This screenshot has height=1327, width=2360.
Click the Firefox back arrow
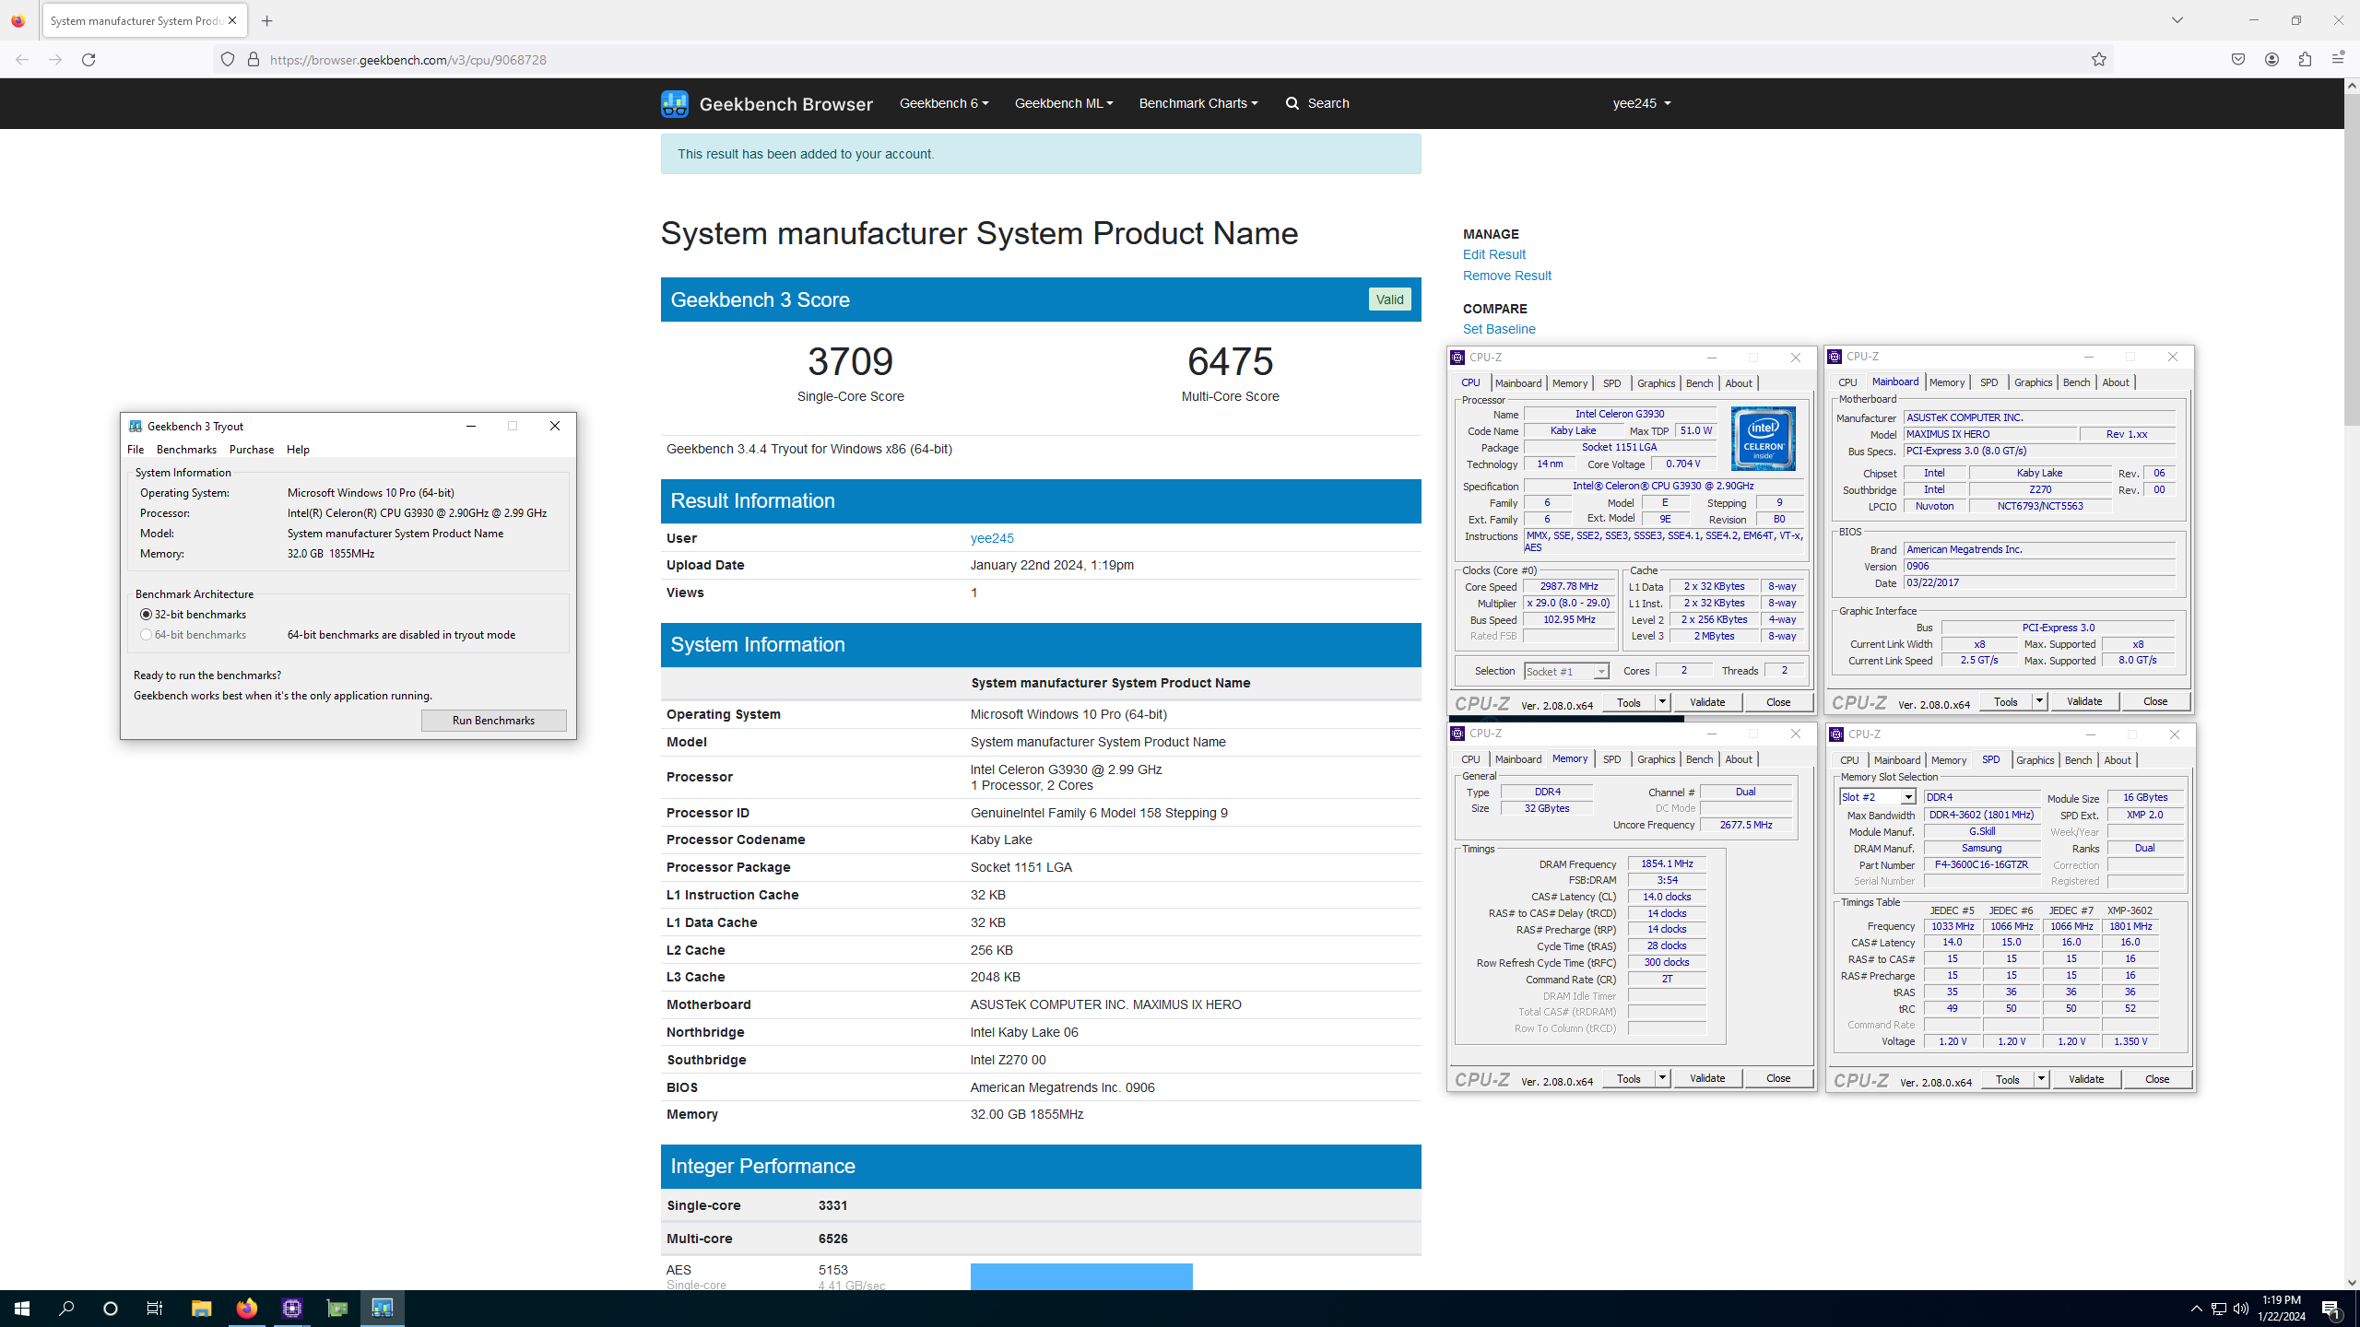[22, 60]
